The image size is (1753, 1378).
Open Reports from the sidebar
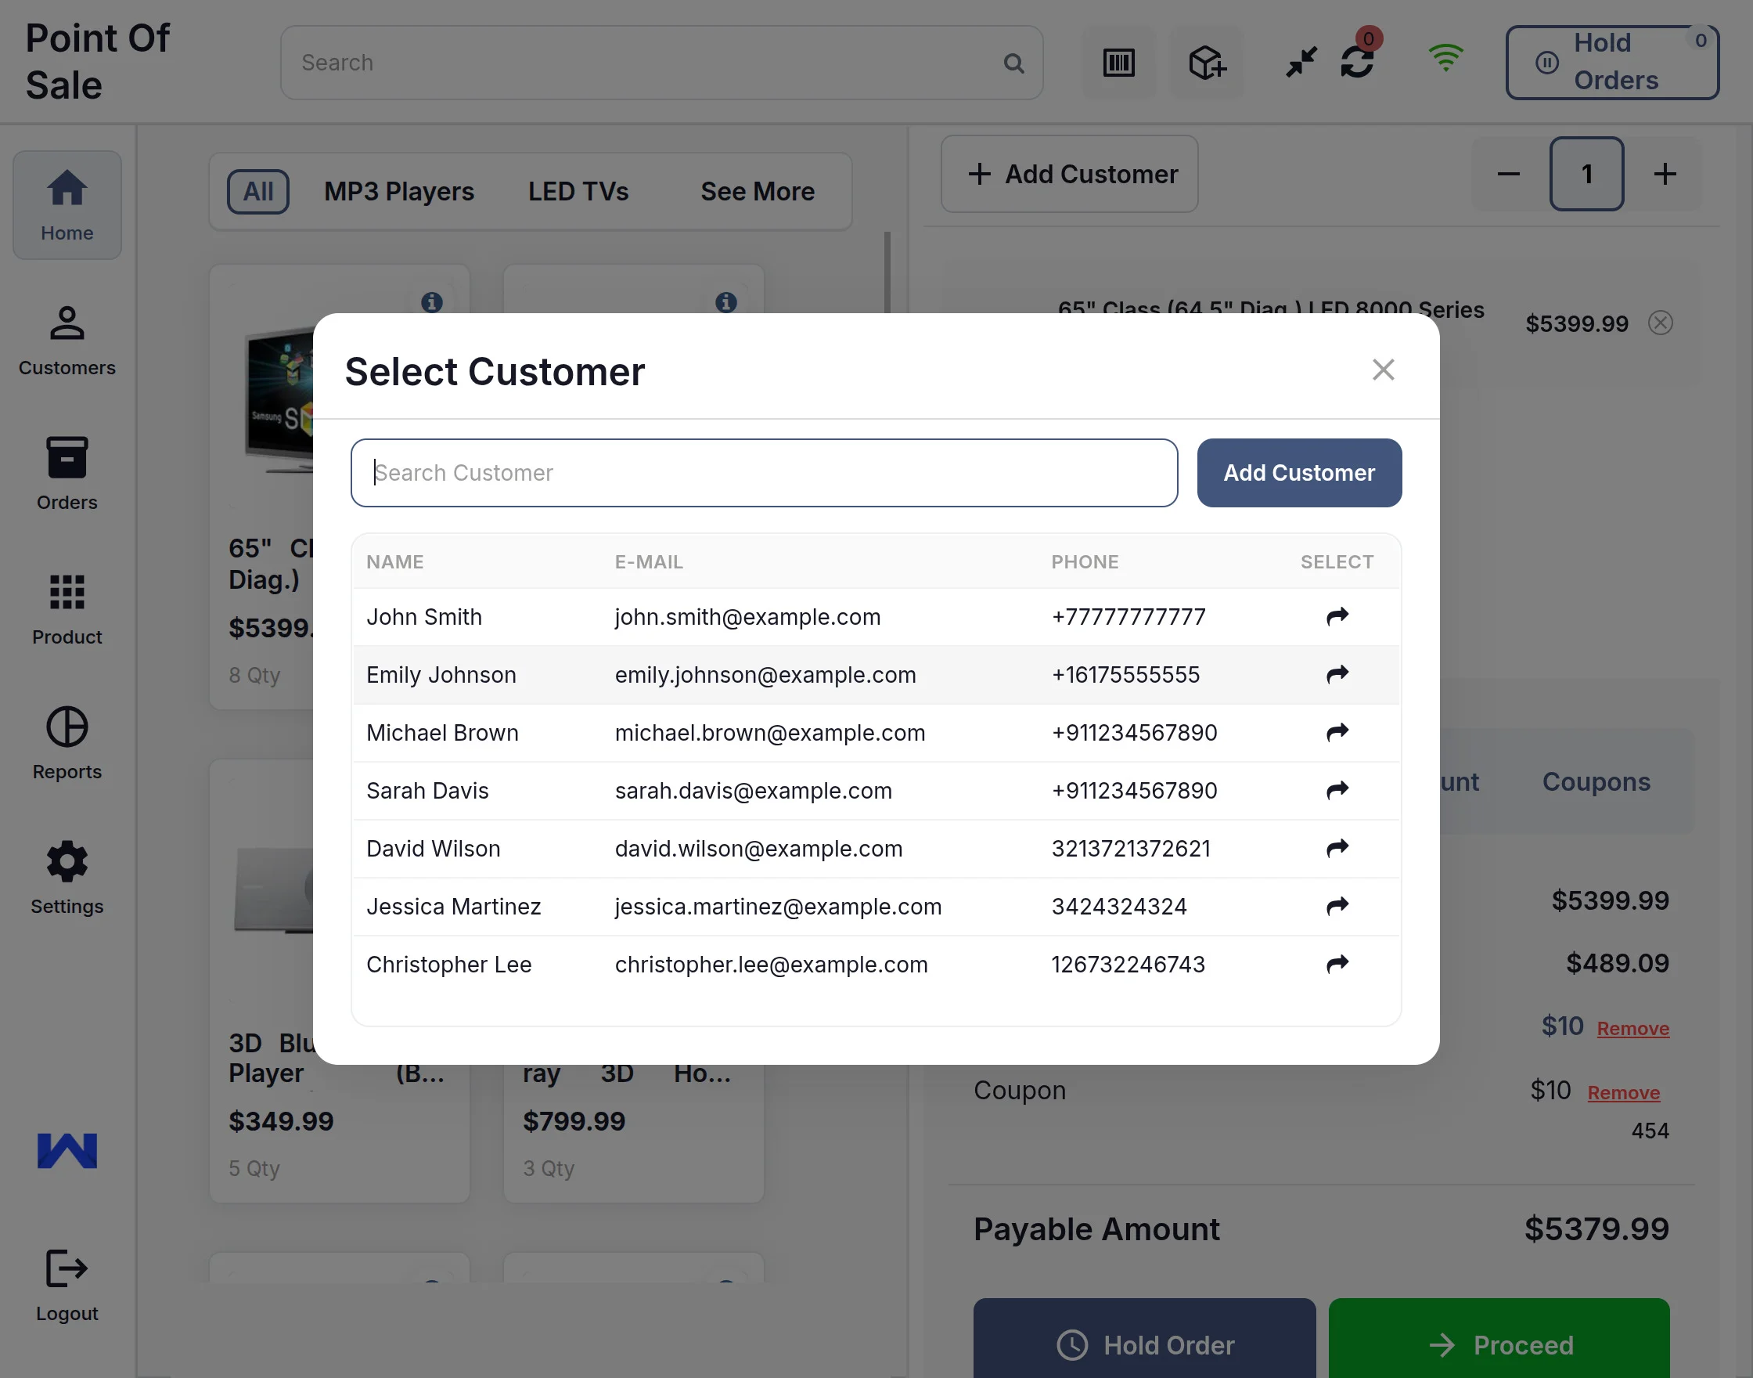tap(66, 742)
